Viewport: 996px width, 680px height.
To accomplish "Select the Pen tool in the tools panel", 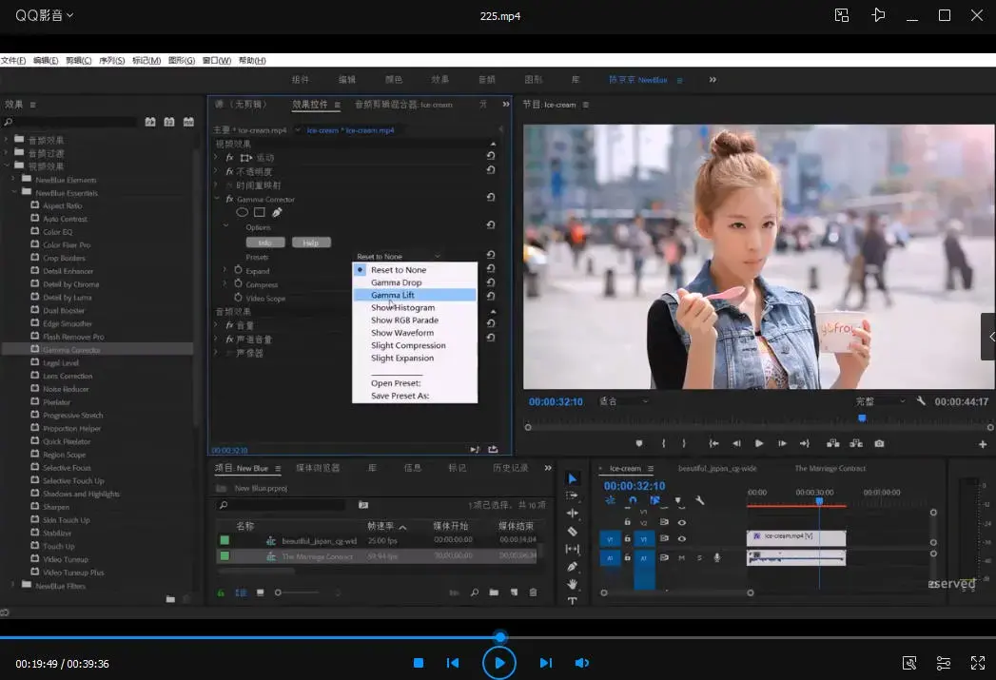I will point(572,567).
